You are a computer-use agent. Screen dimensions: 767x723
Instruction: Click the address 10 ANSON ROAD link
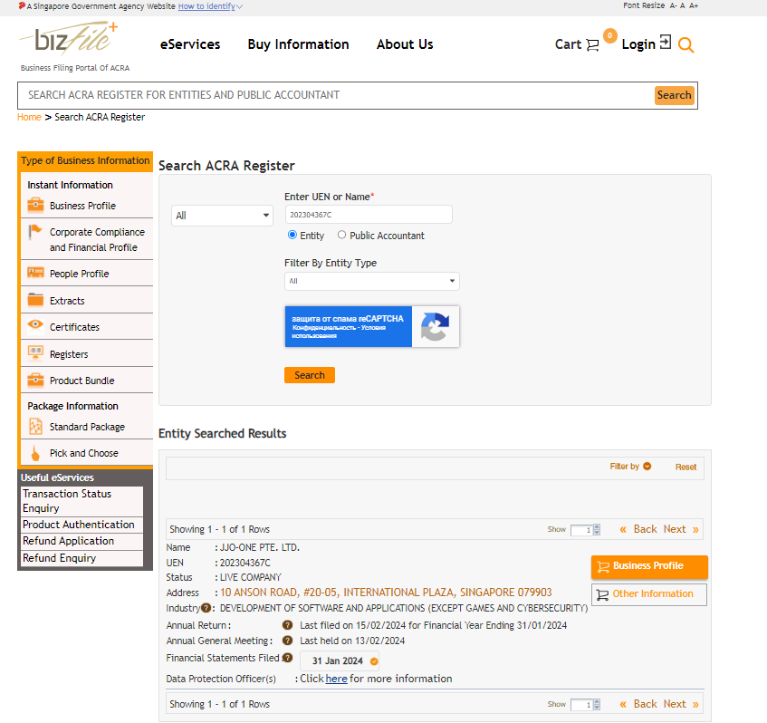point(386,593)
